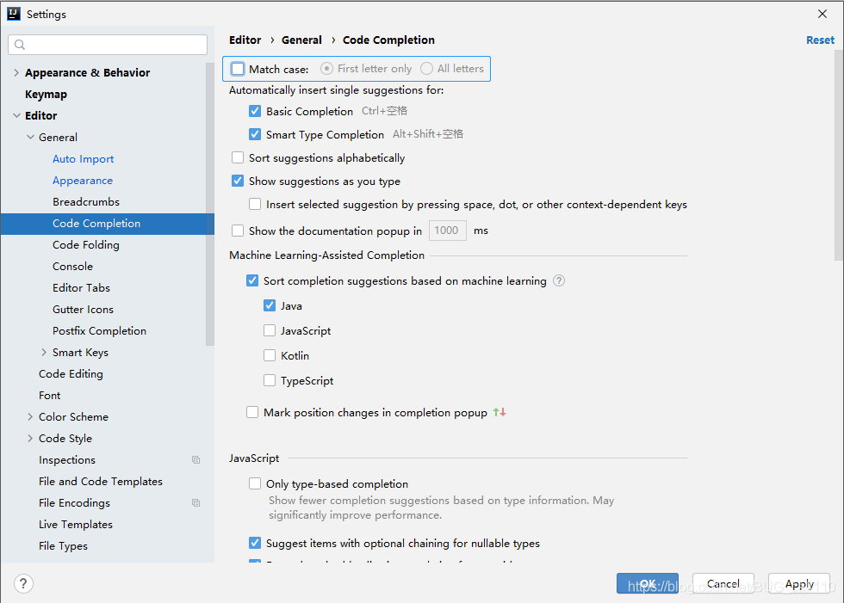Click the per-project icon next to Inspections
844x603 pixels.
pyautogui.click(x=195, y=459)
